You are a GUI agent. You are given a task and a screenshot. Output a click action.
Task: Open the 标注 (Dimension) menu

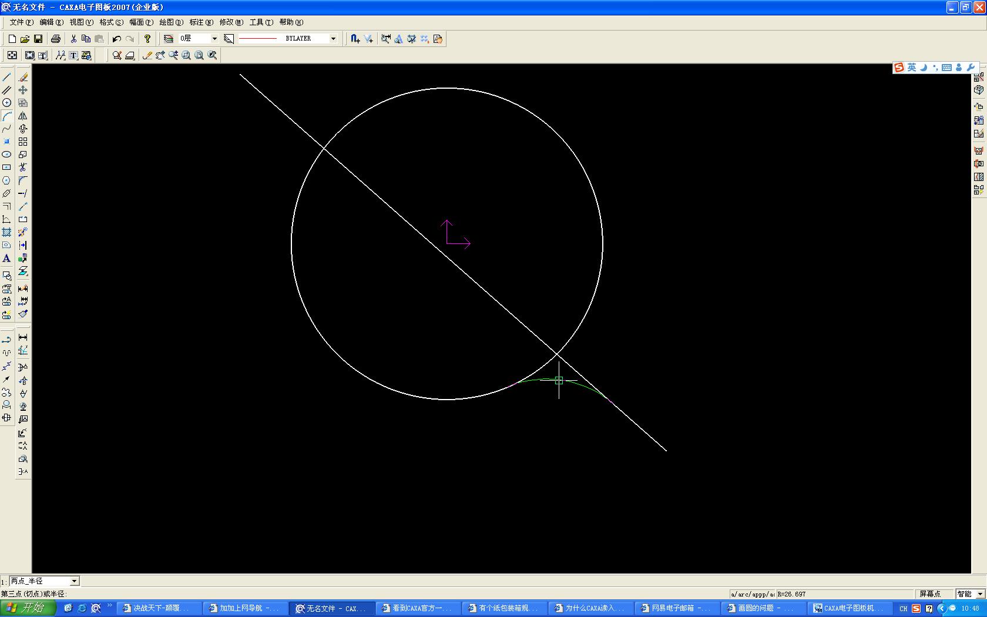point(201,22)
